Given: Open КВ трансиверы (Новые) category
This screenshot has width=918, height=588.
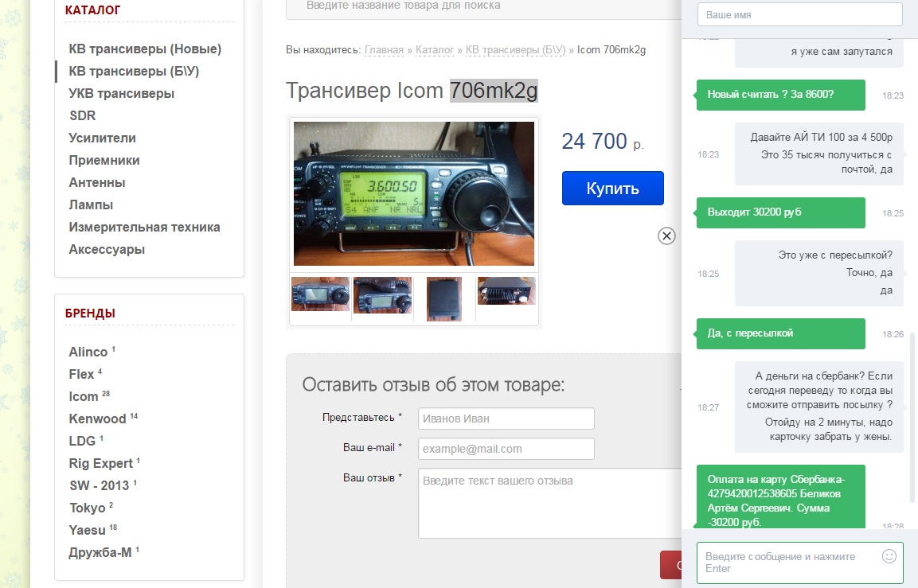Looking at the screenshot, I should coord(145,49).
